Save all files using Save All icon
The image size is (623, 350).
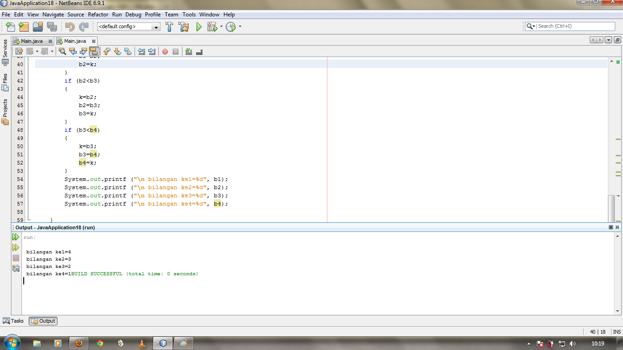pyautogui.click(x=52, y=27)
